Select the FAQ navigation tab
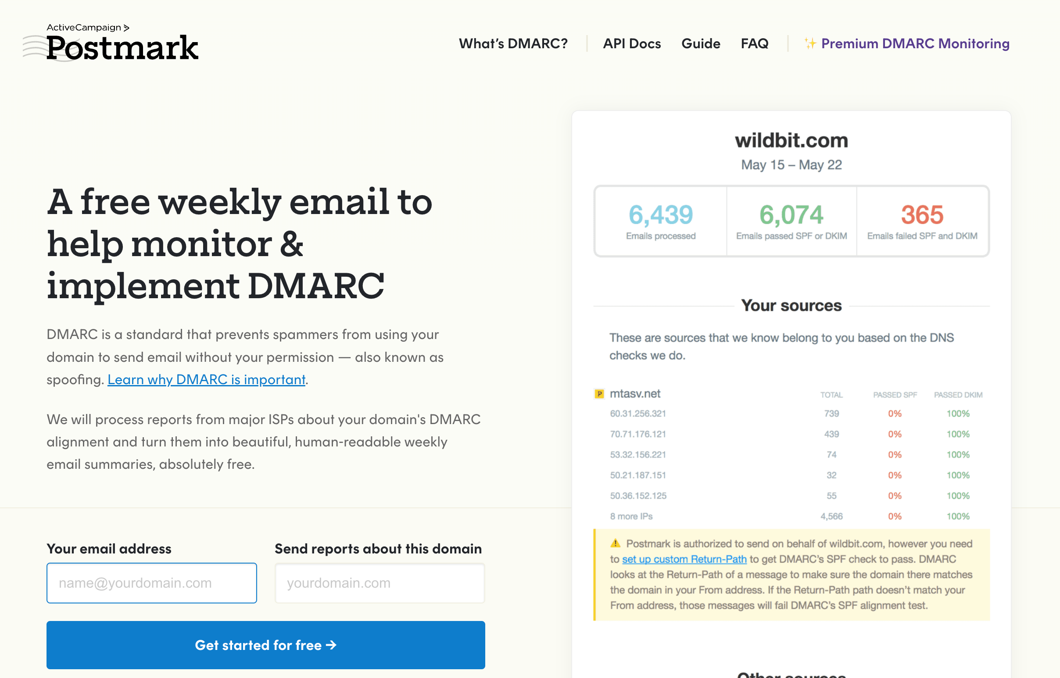 pos(754,43)
